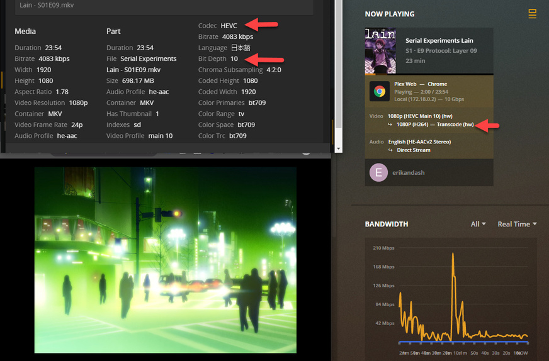Image resolution: width=549 pixels, height=361 pixels.
Task: Open the Serial Experiments Lain poster thumbnail
Action: tap(380, 51)
